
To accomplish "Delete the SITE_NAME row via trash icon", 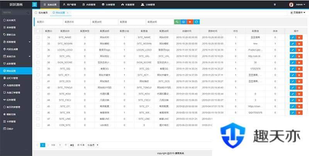I will pos(299,37).
